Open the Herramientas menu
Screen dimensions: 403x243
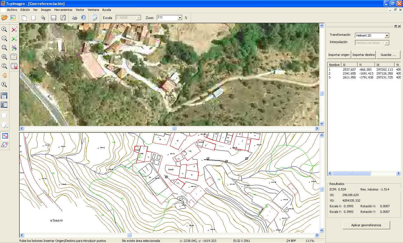pos(63,10)
